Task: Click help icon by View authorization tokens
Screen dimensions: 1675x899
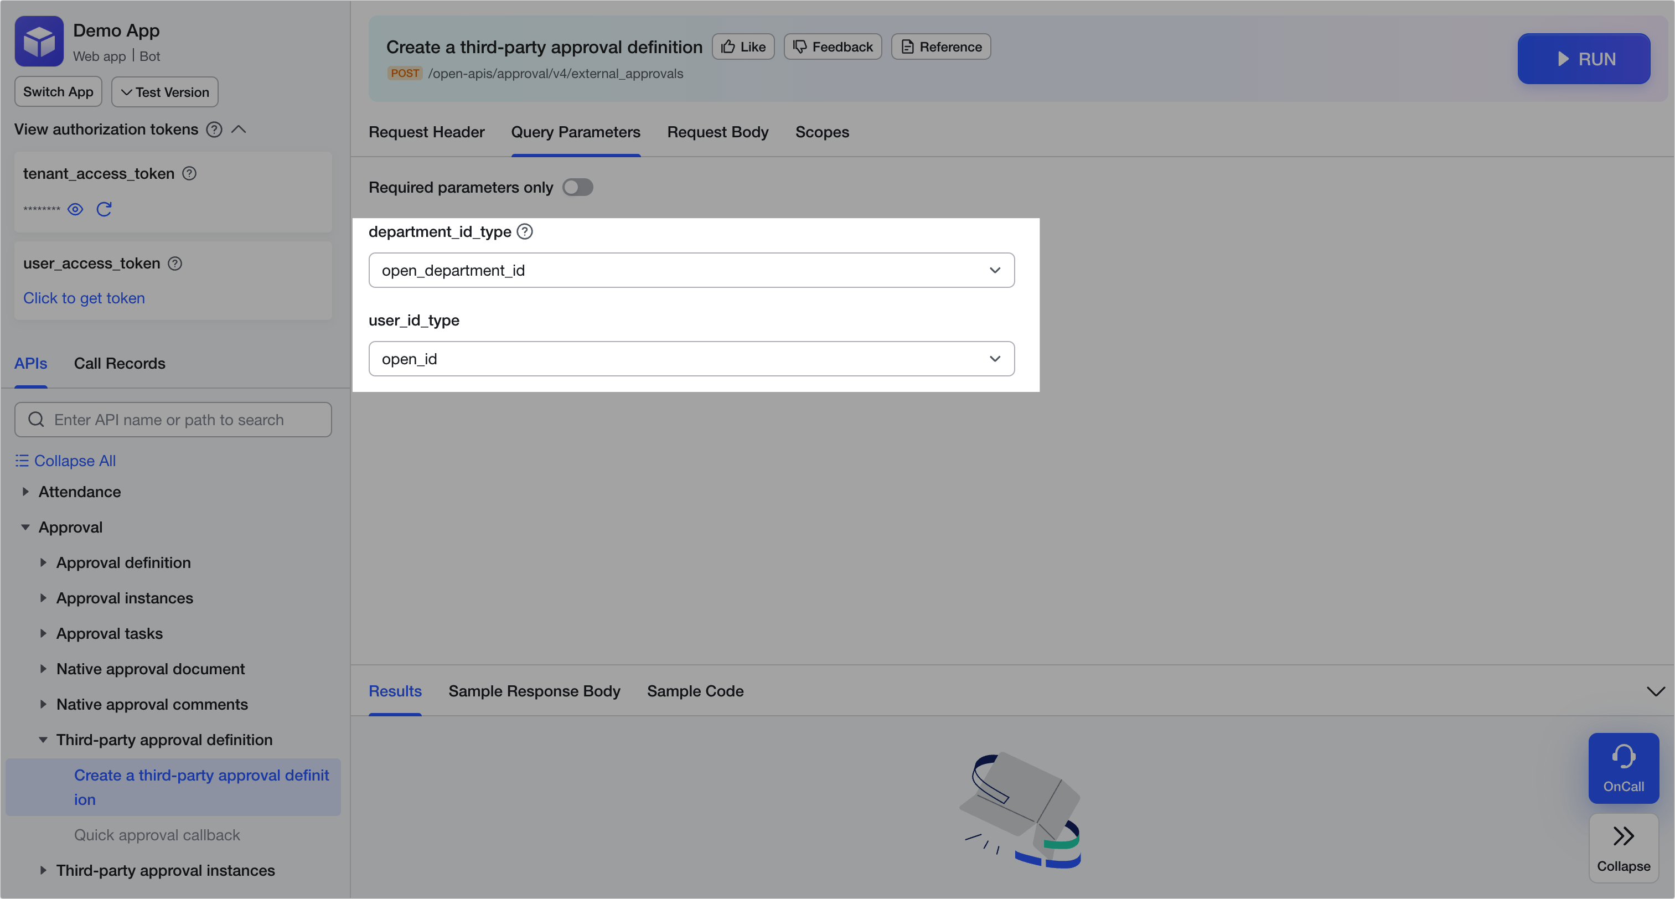Action: pos(214,130)
